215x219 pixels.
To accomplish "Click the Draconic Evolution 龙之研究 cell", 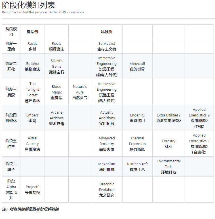I will point(107,190).
